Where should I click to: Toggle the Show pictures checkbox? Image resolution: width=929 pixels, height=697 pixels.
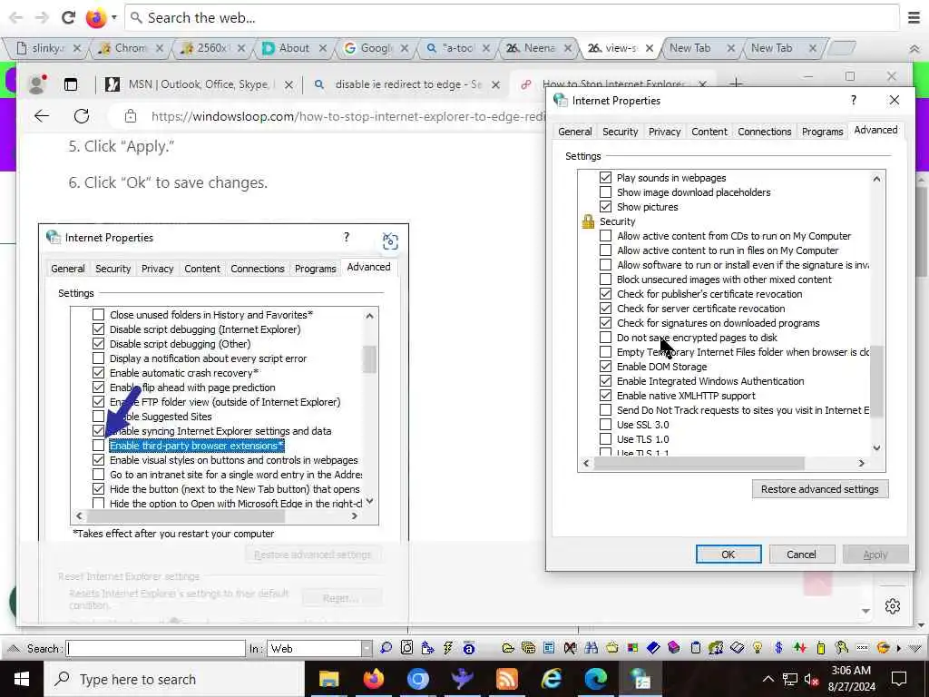point(605,207)
